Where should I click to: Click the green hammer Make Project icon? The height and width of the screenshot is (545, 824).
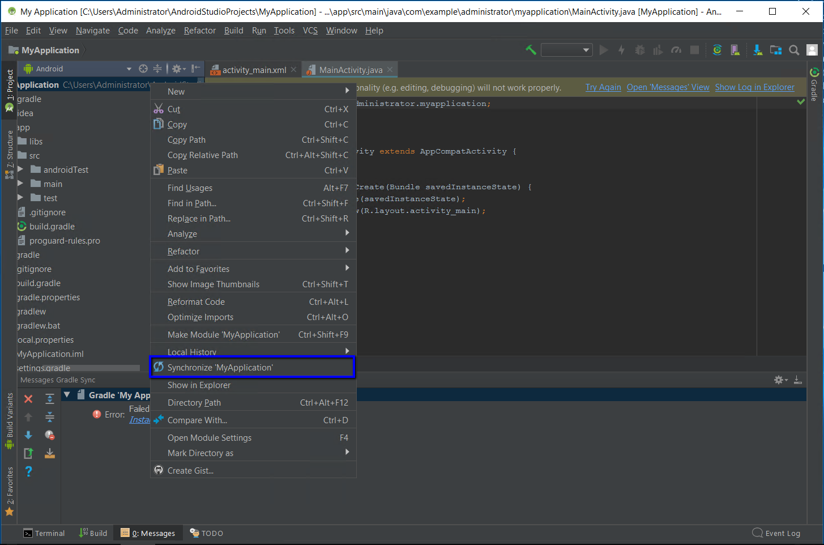531,50
